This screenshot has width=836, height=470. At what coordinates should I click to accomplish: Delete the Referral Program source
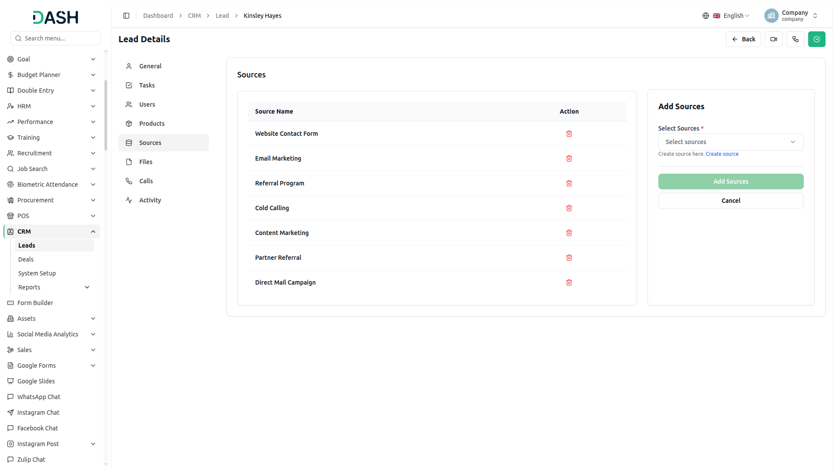pyautogui.click(x=569, y=183)
